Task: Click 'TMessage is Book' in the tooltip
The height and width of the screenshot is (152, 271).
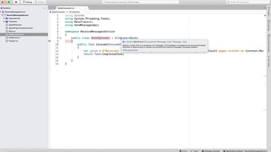Action: click(x=130, y=50)
